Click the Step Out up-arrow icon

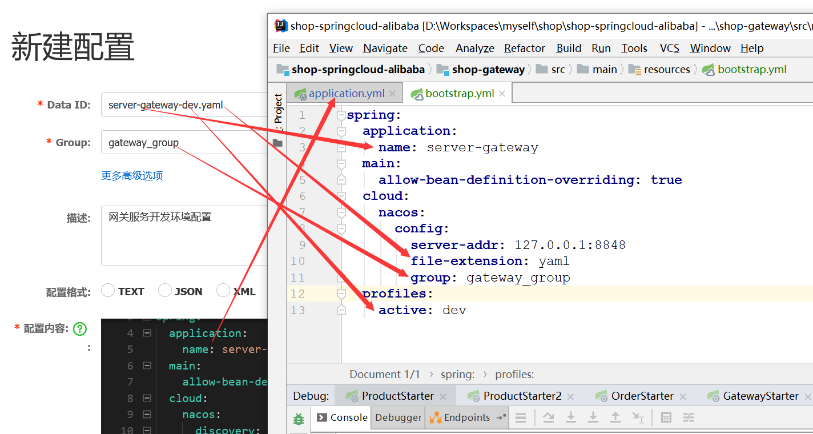(615, 418)
